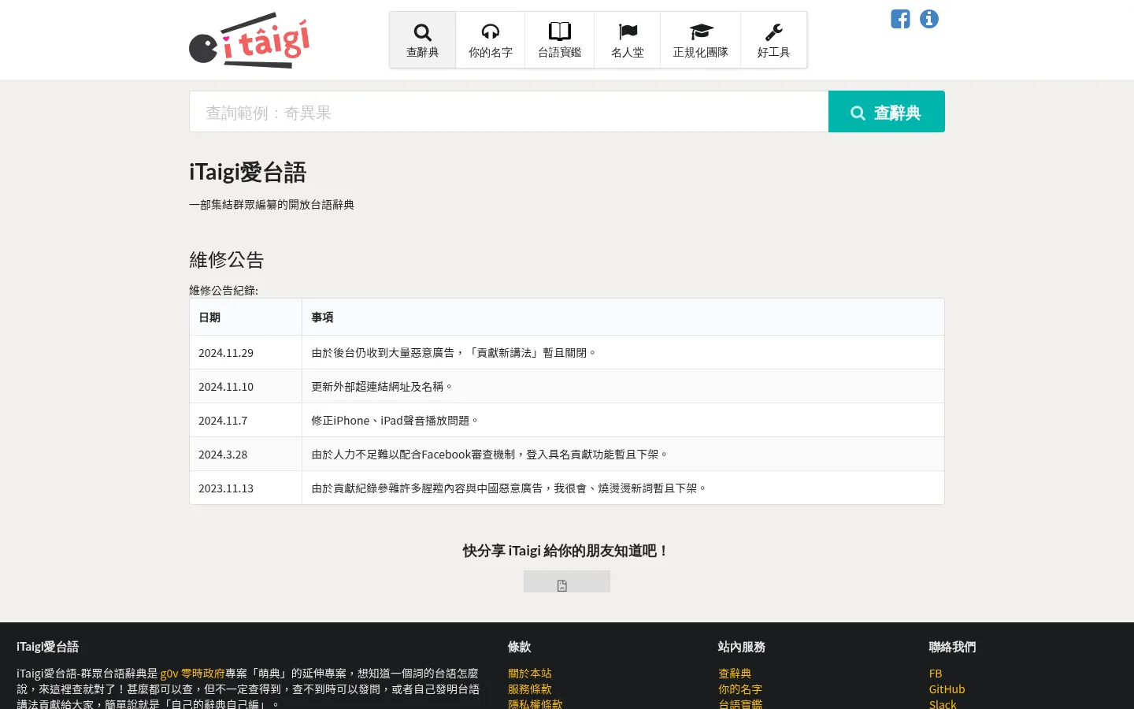Open the Facebook page icon

coord(900,19)
